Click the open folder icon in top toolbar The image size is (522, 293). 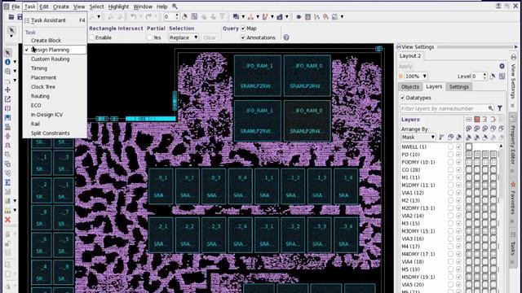[11, 16]
